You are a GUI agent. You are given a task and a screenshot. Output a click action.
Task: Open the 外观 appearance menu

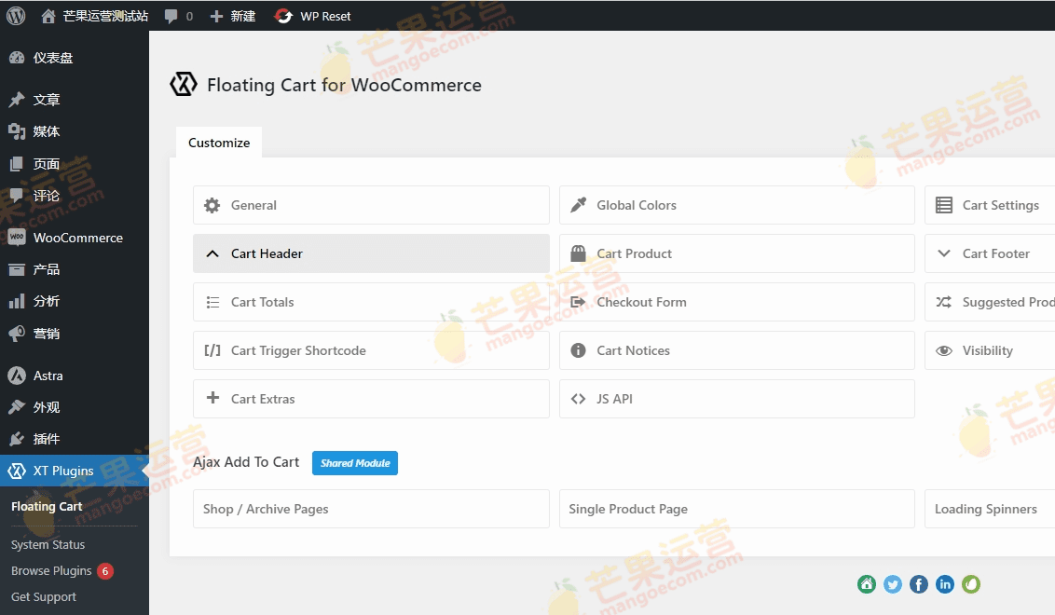coord(74,407)
